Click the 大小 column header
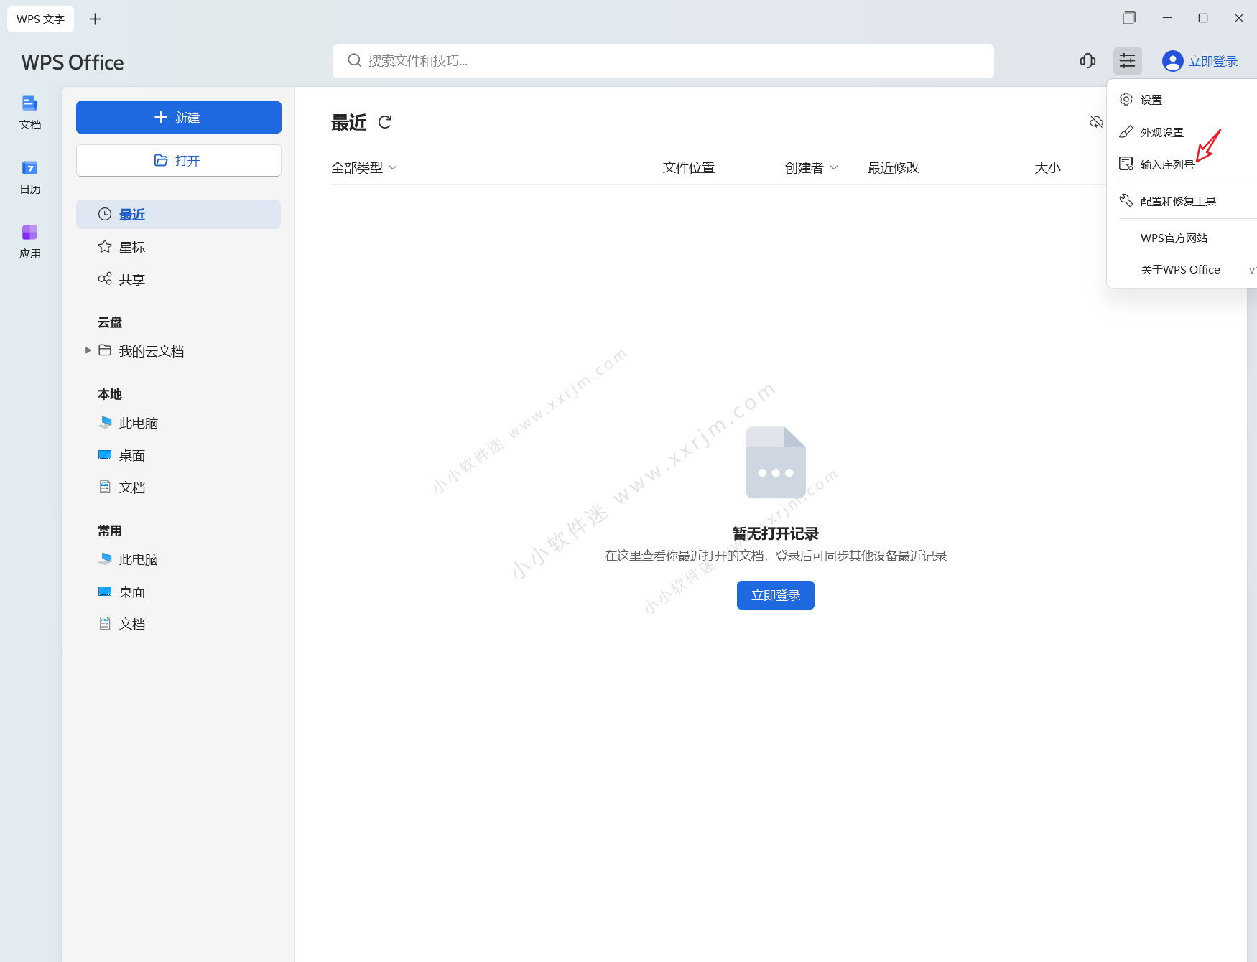 click(x=1047, y=167)
